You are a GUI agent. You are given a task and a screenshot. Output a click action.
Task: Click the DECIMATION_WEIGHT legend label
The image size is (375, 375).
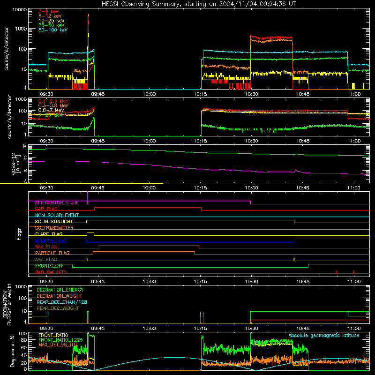coord(60,296)
